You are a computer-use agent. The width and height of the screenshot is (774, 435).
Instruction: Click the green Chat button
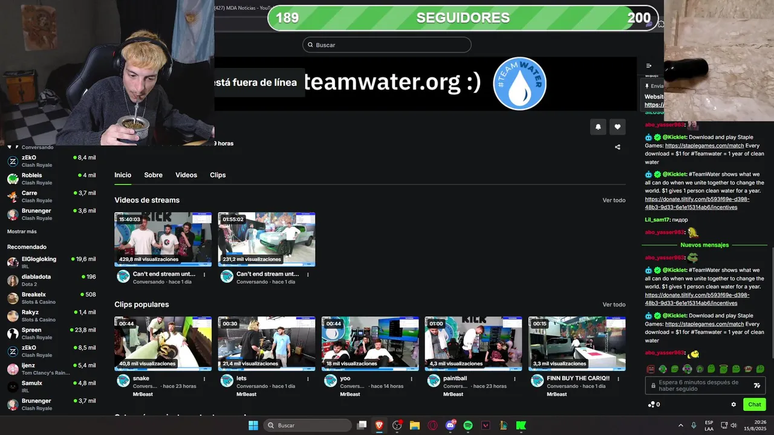click(755, 405)
